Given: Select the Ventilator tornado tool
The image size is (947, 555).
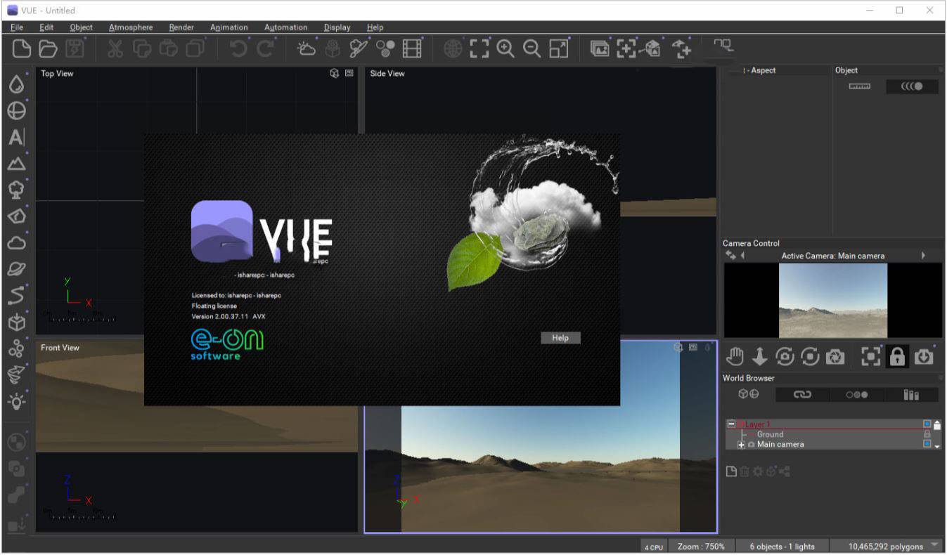Looking at the screenshot, I should [17, 374].
